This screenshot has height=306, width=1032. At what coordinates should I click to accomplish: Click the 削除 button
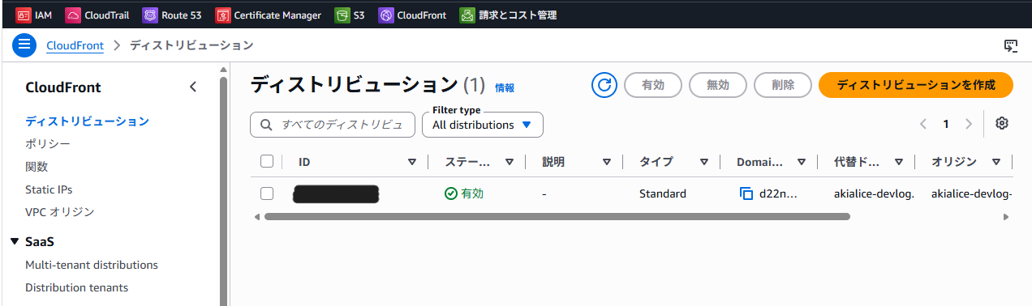pos(783,84)
